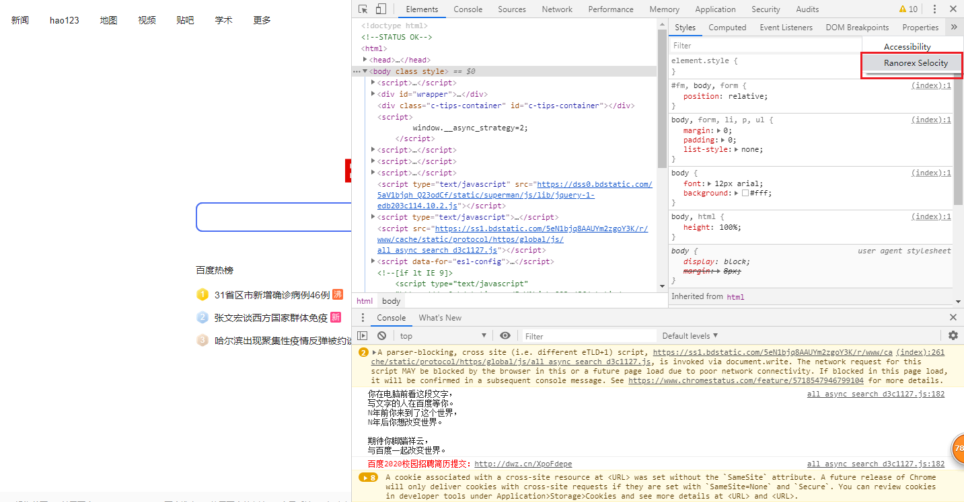Click the create live expression eye icon
The image size is (964, 502).
[x=505, y=335]
